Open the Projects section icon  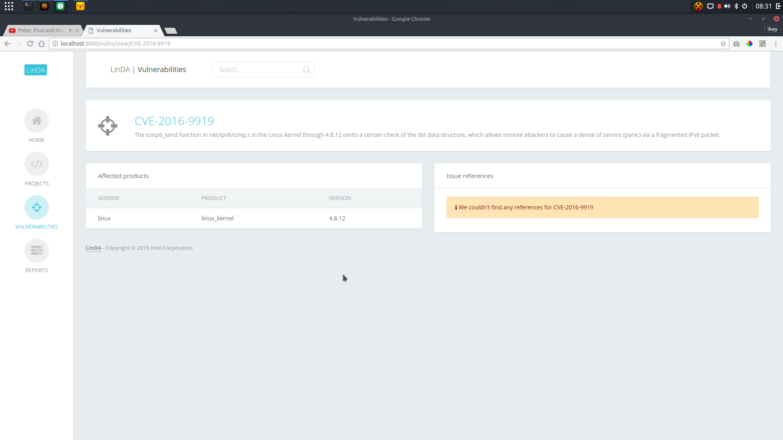[x=37, y=164]
